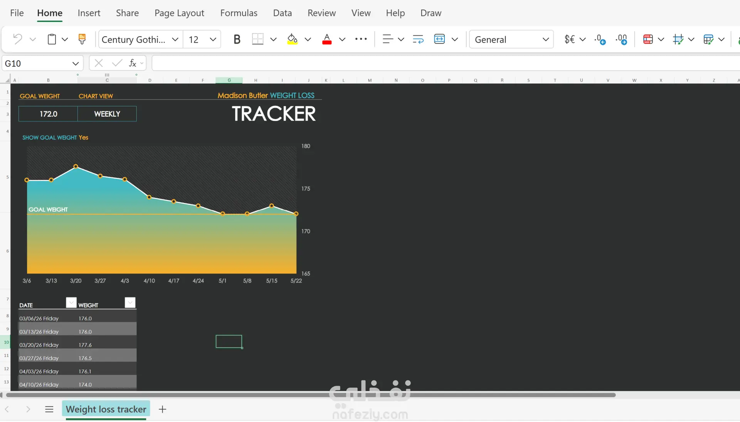This screenshot has height=422, width=740.
Task: Toggle Wrap Text
Action: point(418,39)
